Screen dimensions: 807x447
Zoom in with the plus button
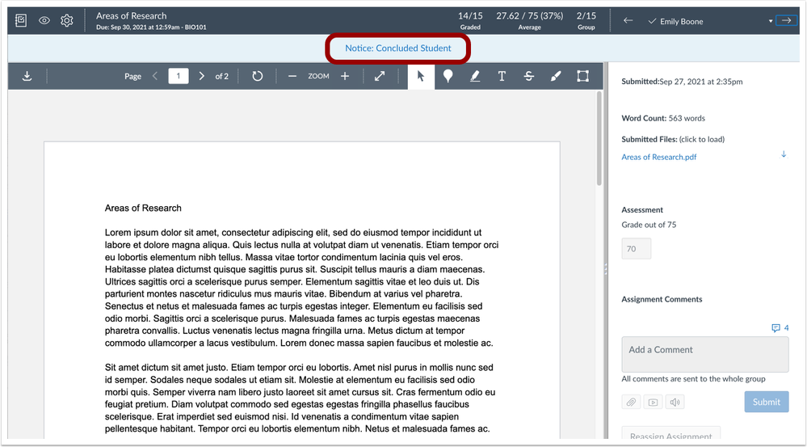click(345, 76)
